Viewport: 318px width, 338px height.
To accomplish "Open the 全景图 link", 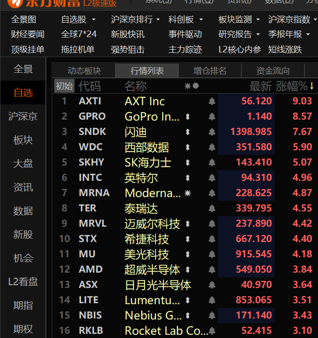I will point(24,19).
